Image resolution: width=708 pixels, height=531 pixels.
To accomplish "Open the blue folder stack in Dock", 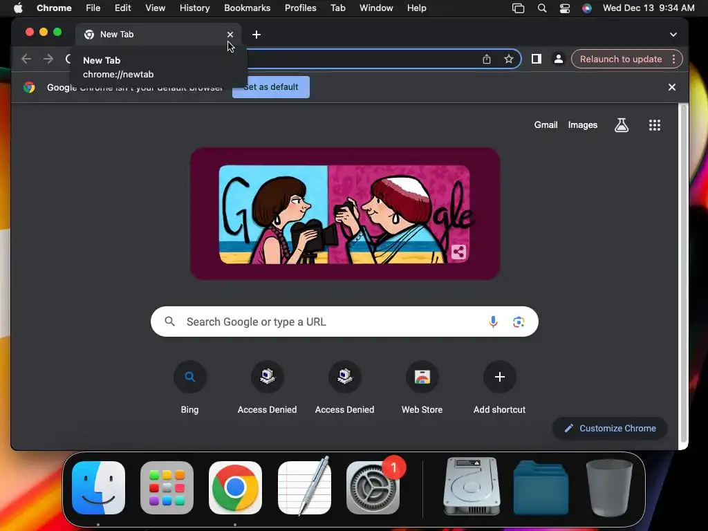I will (x=541, y=487).
